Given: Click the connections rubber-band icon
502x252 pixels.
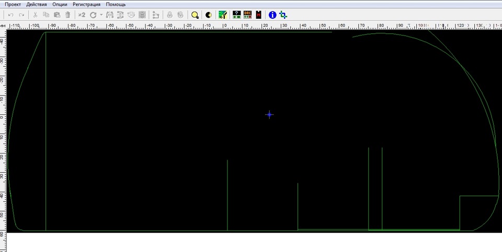Looking at the screenshot, I should (x=156, y=15).
